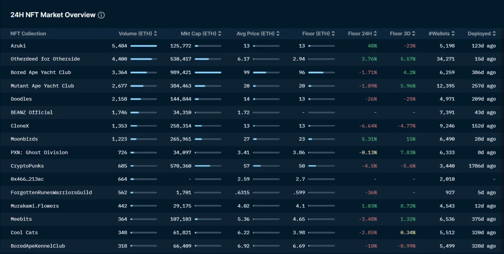Open the ForgottenRunesWarriorsGuild row
Screen dimensions: 504x254
click(252, 192)
